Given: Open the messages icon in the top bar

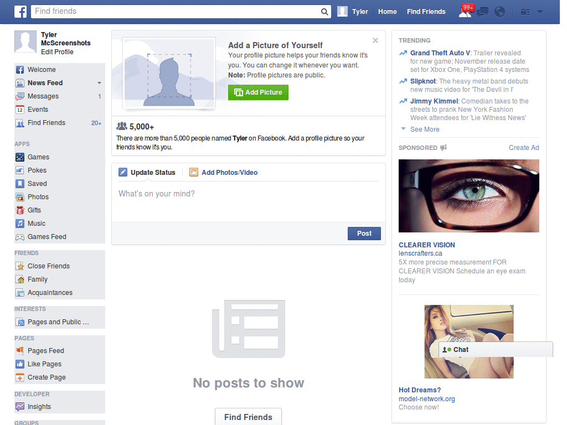Looking at the screenshot, I should pos(482,12).
